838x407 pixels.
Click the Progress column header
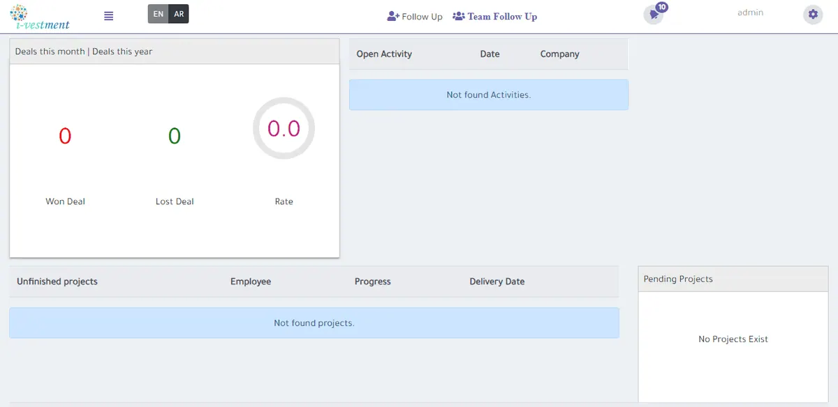[373, 282]
